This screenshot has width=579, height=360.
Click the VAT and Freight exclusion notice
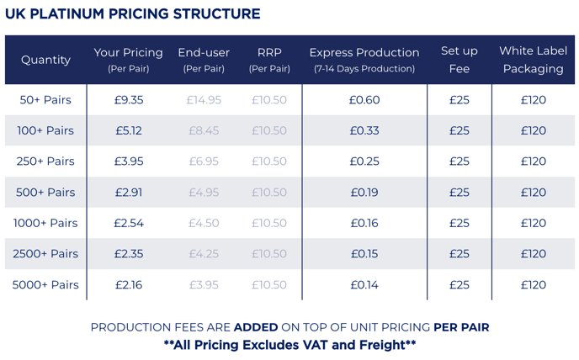289,345
